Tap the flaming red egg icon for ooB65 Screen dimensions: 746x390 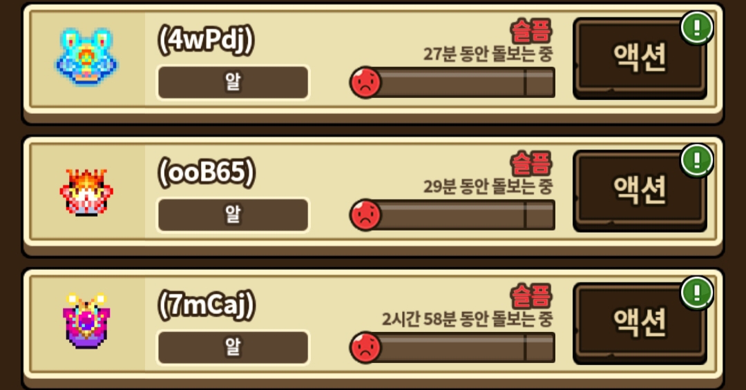point(86,192)
